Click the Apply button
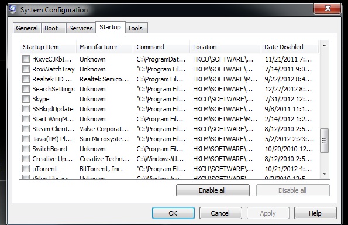Screen dimensions: 348x225 pyautogui.click(x=268, y=213)
